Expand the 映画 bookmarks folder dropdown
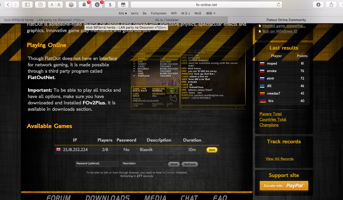The height and width of the screenshot is (200, 343). pos(211,13)
